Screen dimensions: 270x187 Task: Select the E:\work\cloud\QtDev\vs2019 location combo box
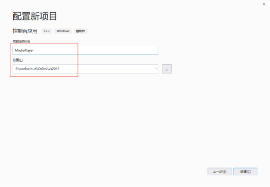pos(85,69)
